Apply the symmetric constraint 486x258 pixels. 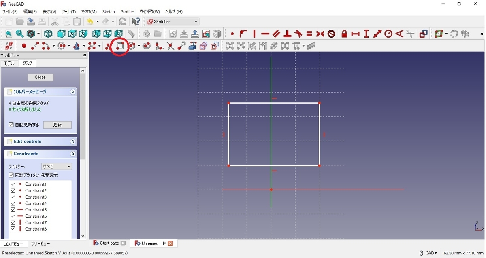click(x=320, y=34)
